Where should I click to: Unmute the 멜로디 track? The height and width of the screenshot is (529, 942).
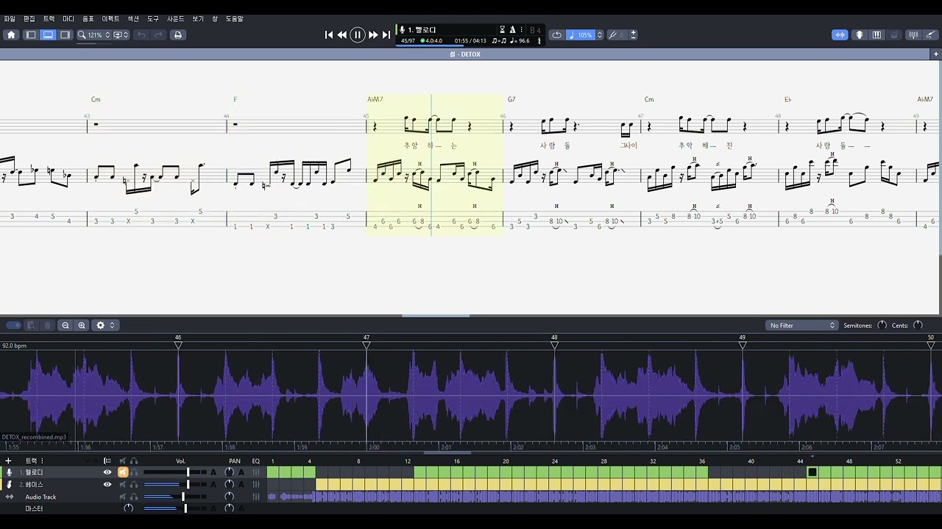(x=123, y=472)
